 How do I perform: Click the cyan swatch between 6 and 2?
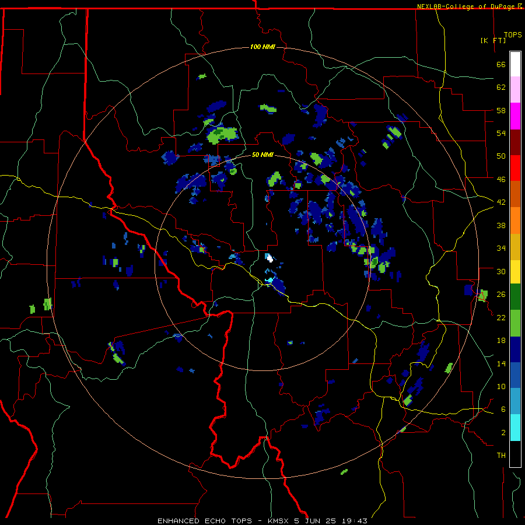[x=515, y=428]
